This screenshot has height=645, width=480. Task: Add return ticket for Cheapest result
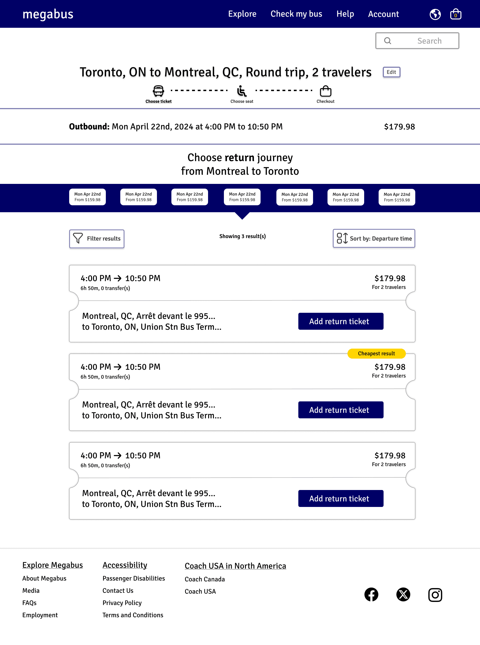(x=341, y=410)
